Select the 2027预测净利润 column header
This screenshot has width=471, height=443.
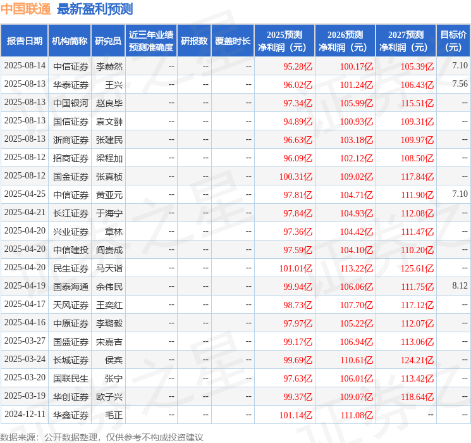(406, 41)
